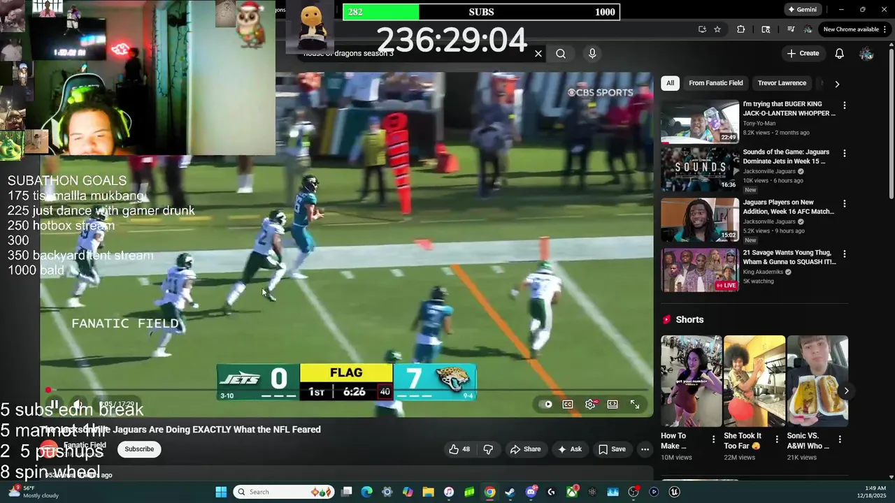Select the Trevor Lawrence chip
This screenshot has height=503, width=895.
[782, 83]
